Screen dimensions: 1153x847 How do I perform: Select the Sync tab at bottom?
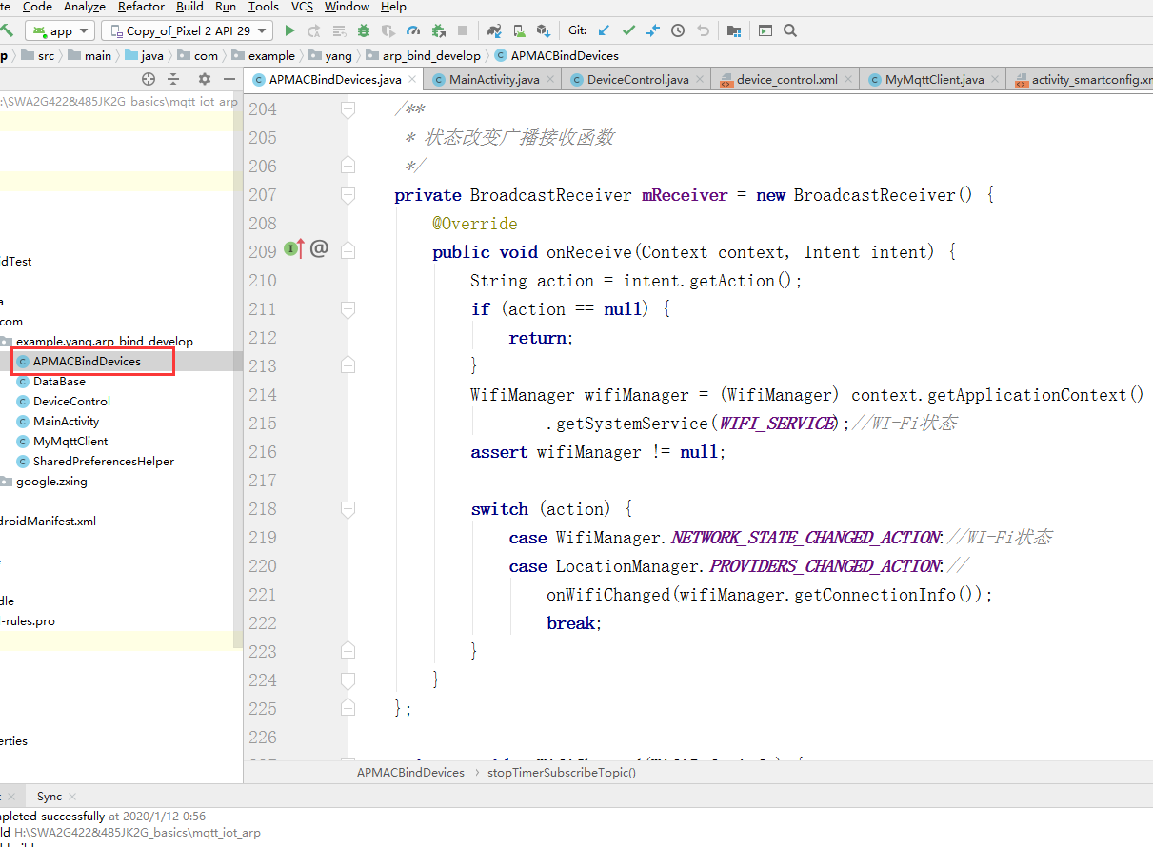[x=50, y=797]
